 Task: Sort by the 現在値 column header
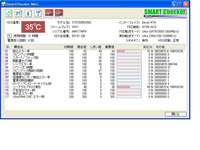pos(81,47)
